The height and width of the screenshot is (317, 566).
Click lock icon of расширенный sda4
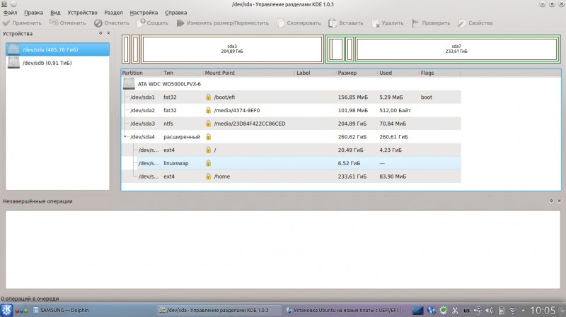click(x=208, y=137)
